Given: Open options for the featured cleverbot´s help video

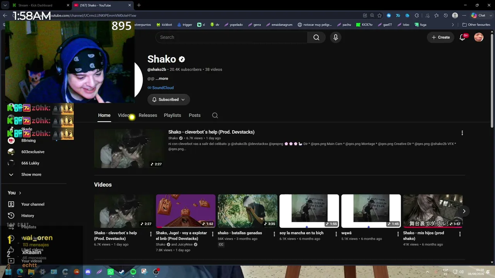Looking at the screenshot, I should [x=462, y=133].
